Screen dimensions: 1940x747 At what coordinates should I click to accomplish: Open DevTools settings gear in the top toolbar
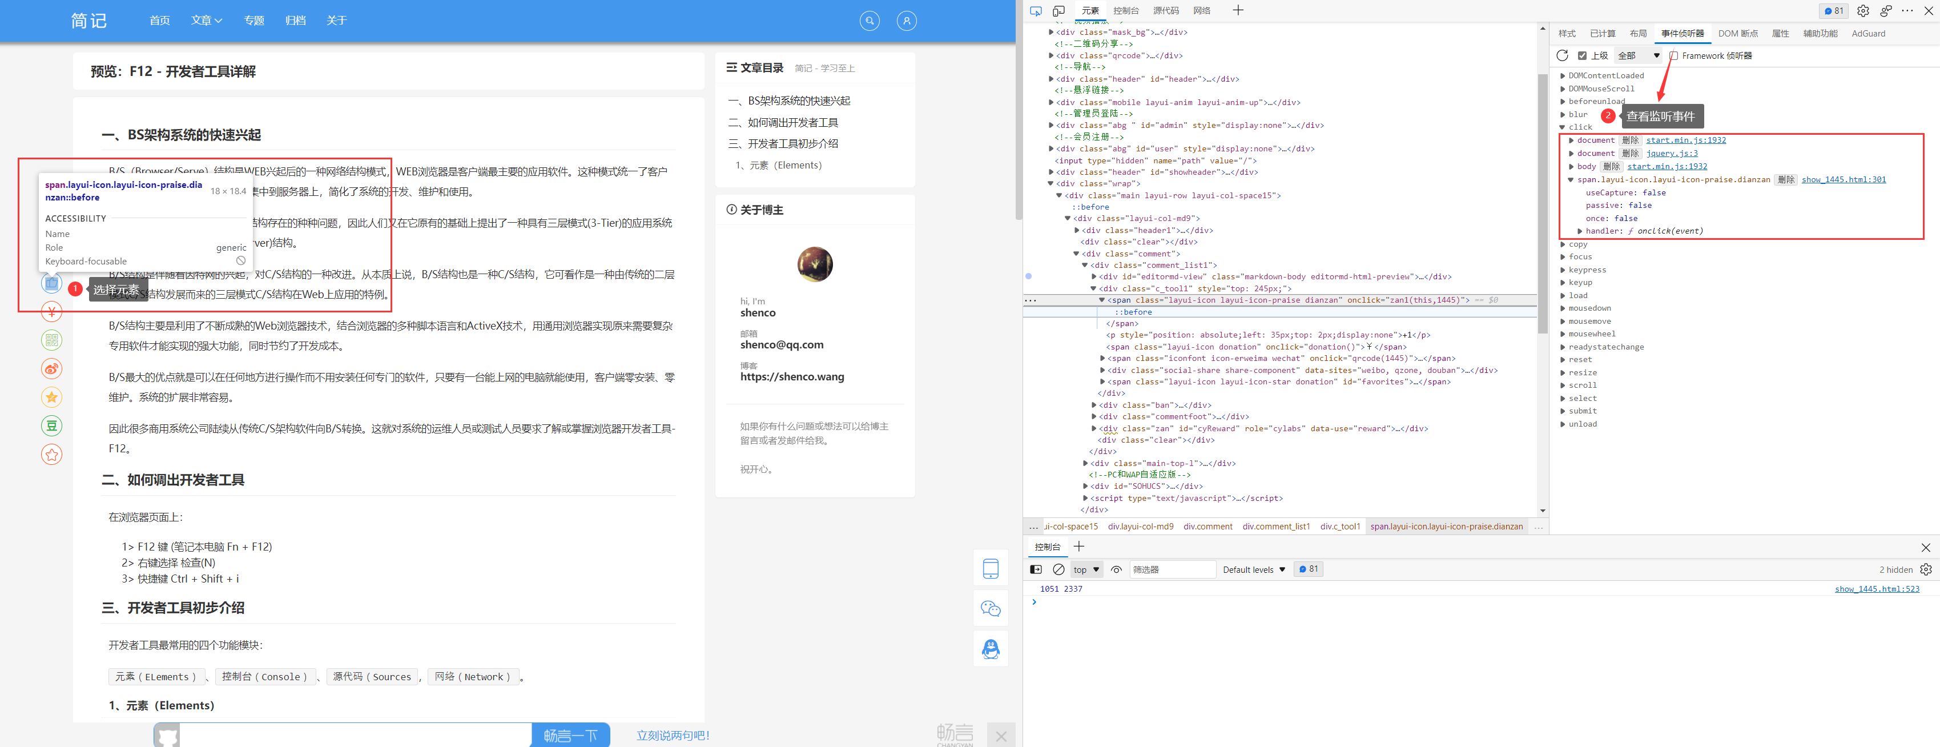1863,10
